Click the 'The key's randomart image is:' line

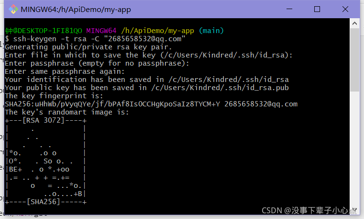point(67,112)
